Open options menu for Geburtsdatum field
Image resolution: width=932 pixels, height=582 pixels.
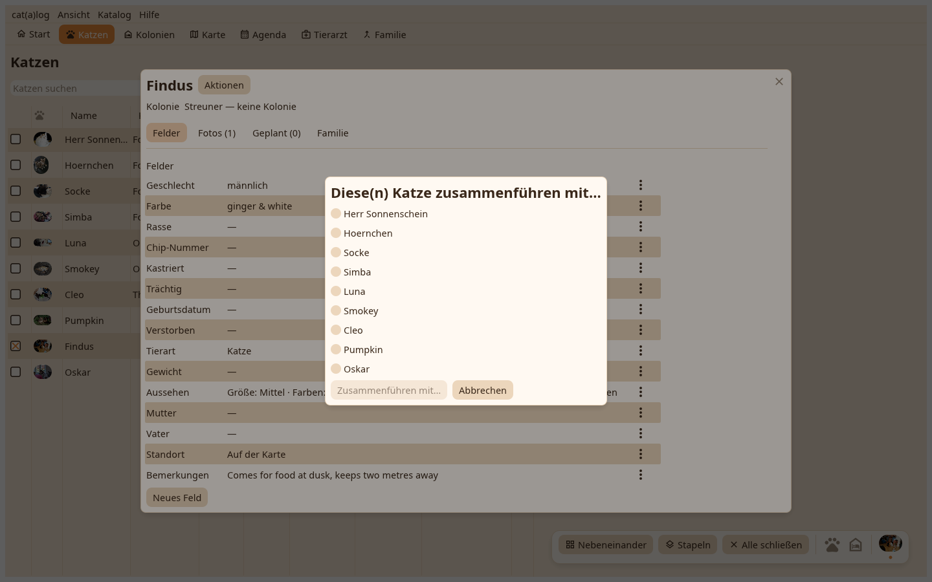click(x=641, y=309)
